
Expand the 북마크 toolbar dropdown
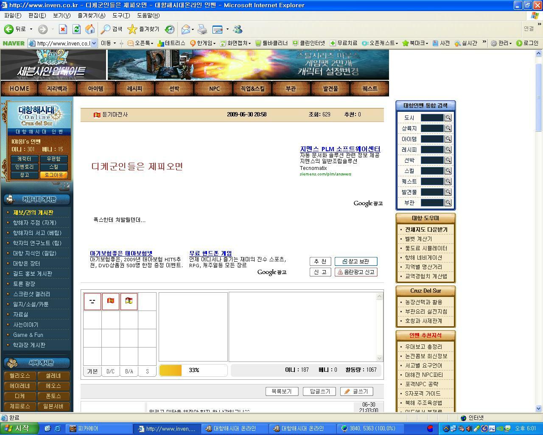(x=426, y=43)
